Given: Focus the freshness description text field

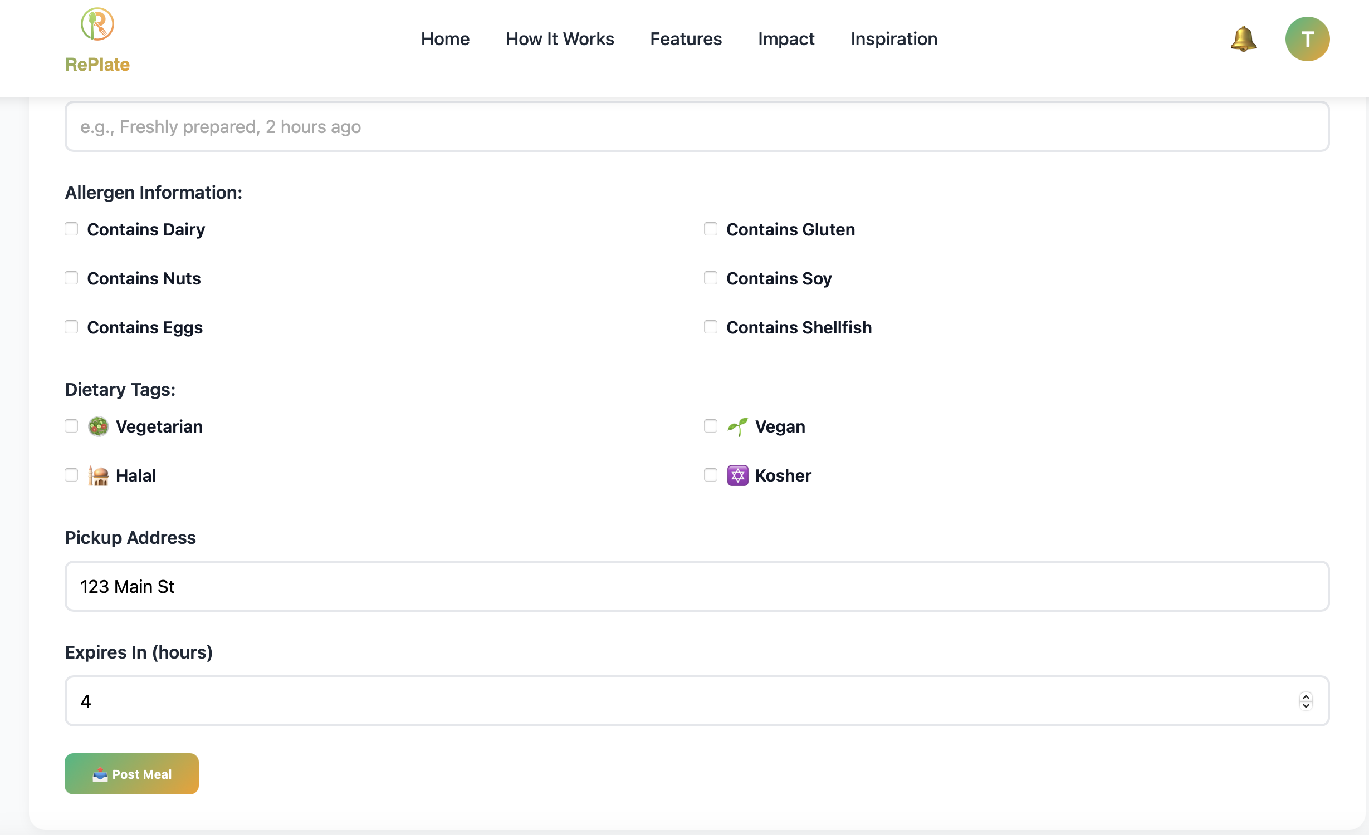Looking at the screenshot, I should pos(697,126).
